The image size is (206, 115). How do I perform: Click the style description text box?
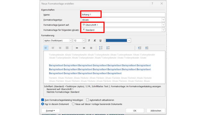[104, 90]
